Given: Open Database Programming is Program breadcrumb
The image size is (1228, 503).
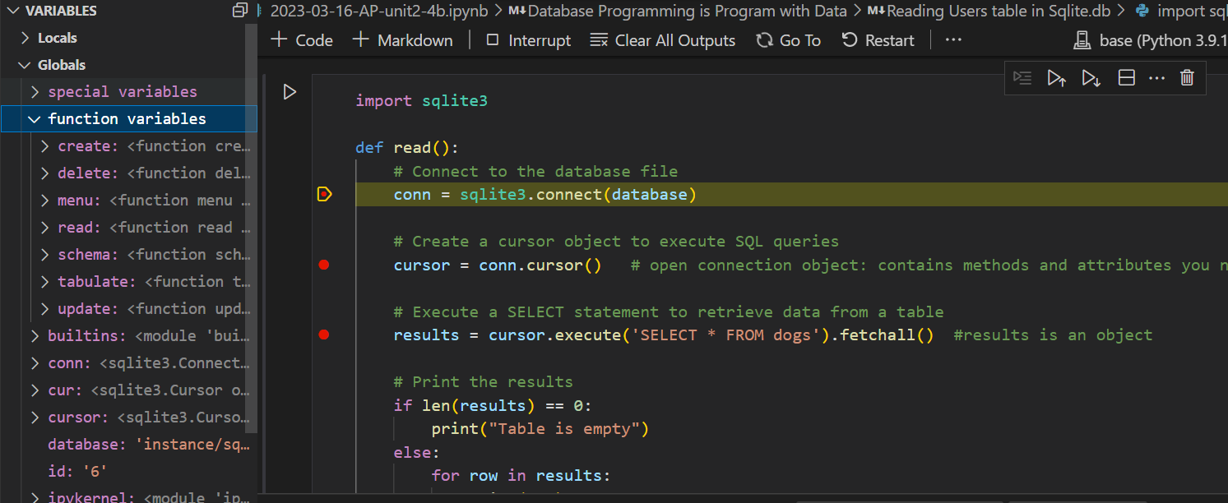Looking at the screenshot, I should pos(678,11).
